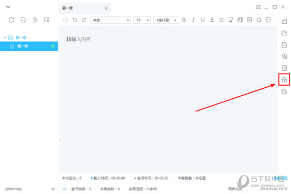The height and width of the screenshot is (194, 291).
Task: Click the 2019-03-07 16:36 timestamp
Action: 274,189
